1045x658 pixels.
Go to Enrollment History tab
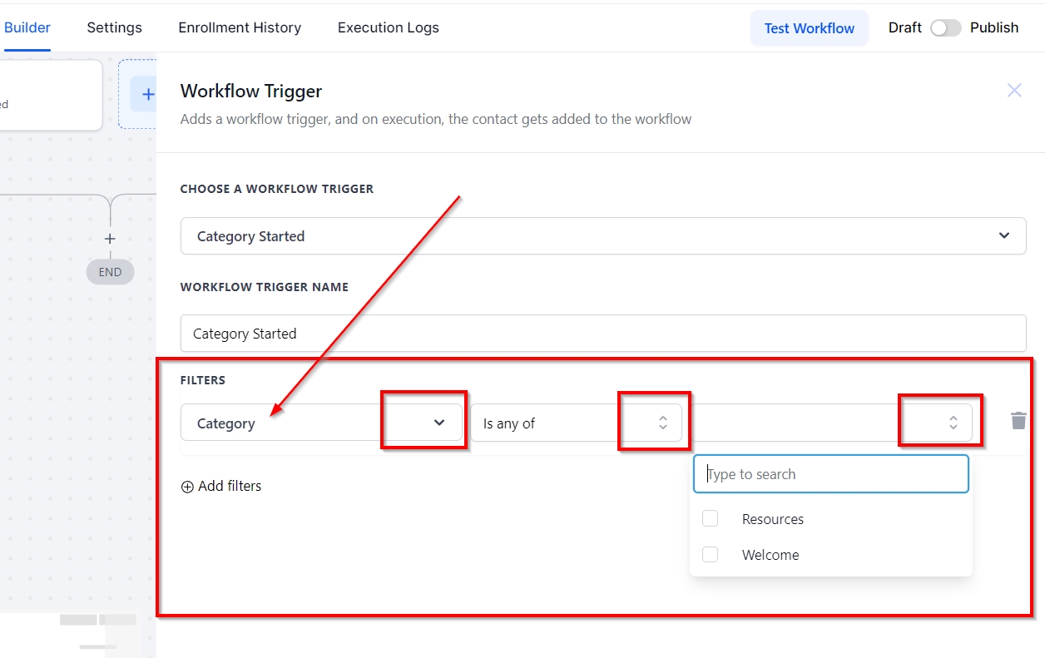(240, 27)
